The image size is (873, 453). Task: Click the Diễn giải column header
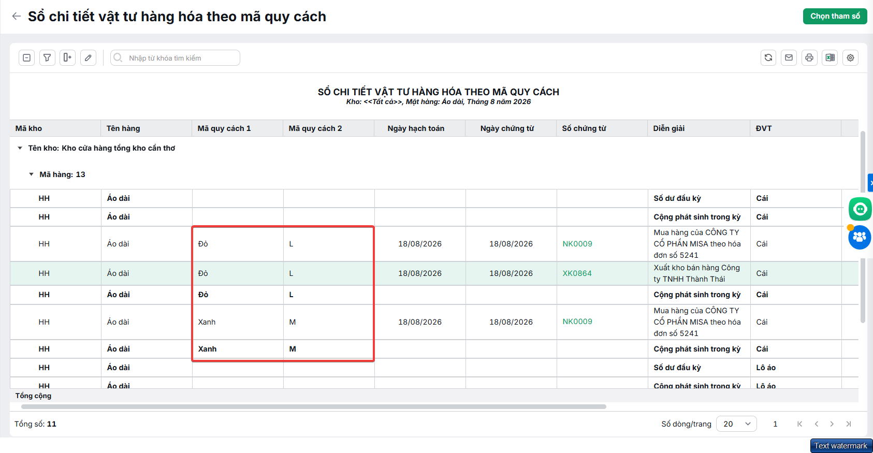coord(699,128)
